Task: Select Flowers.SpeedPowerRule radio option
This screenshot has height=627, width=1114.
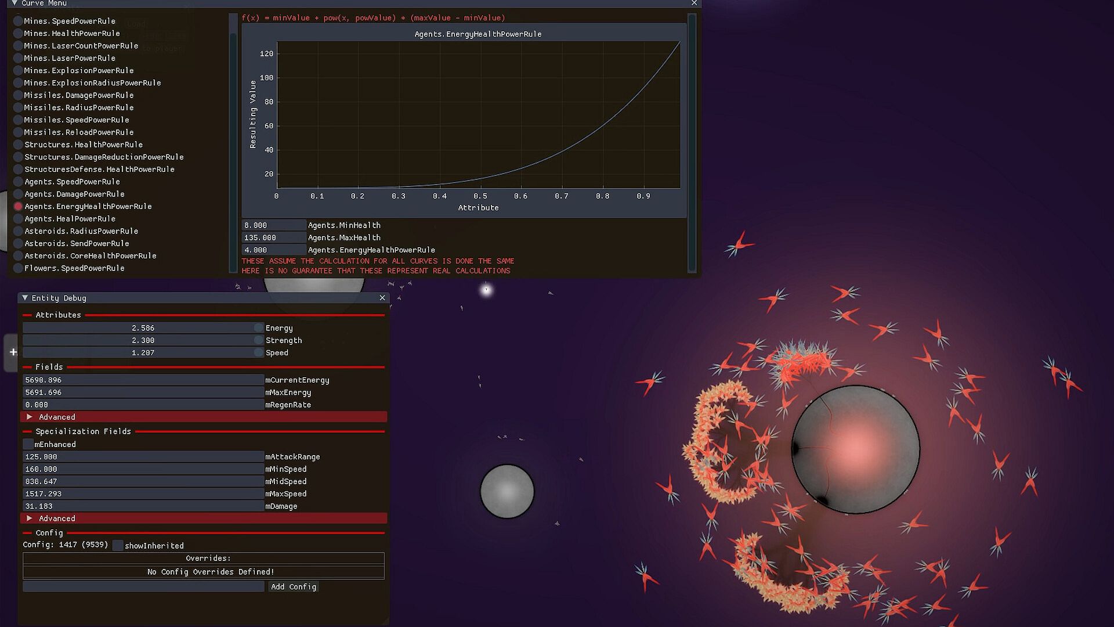Action: pyautogui.click(x=18, y=268)
